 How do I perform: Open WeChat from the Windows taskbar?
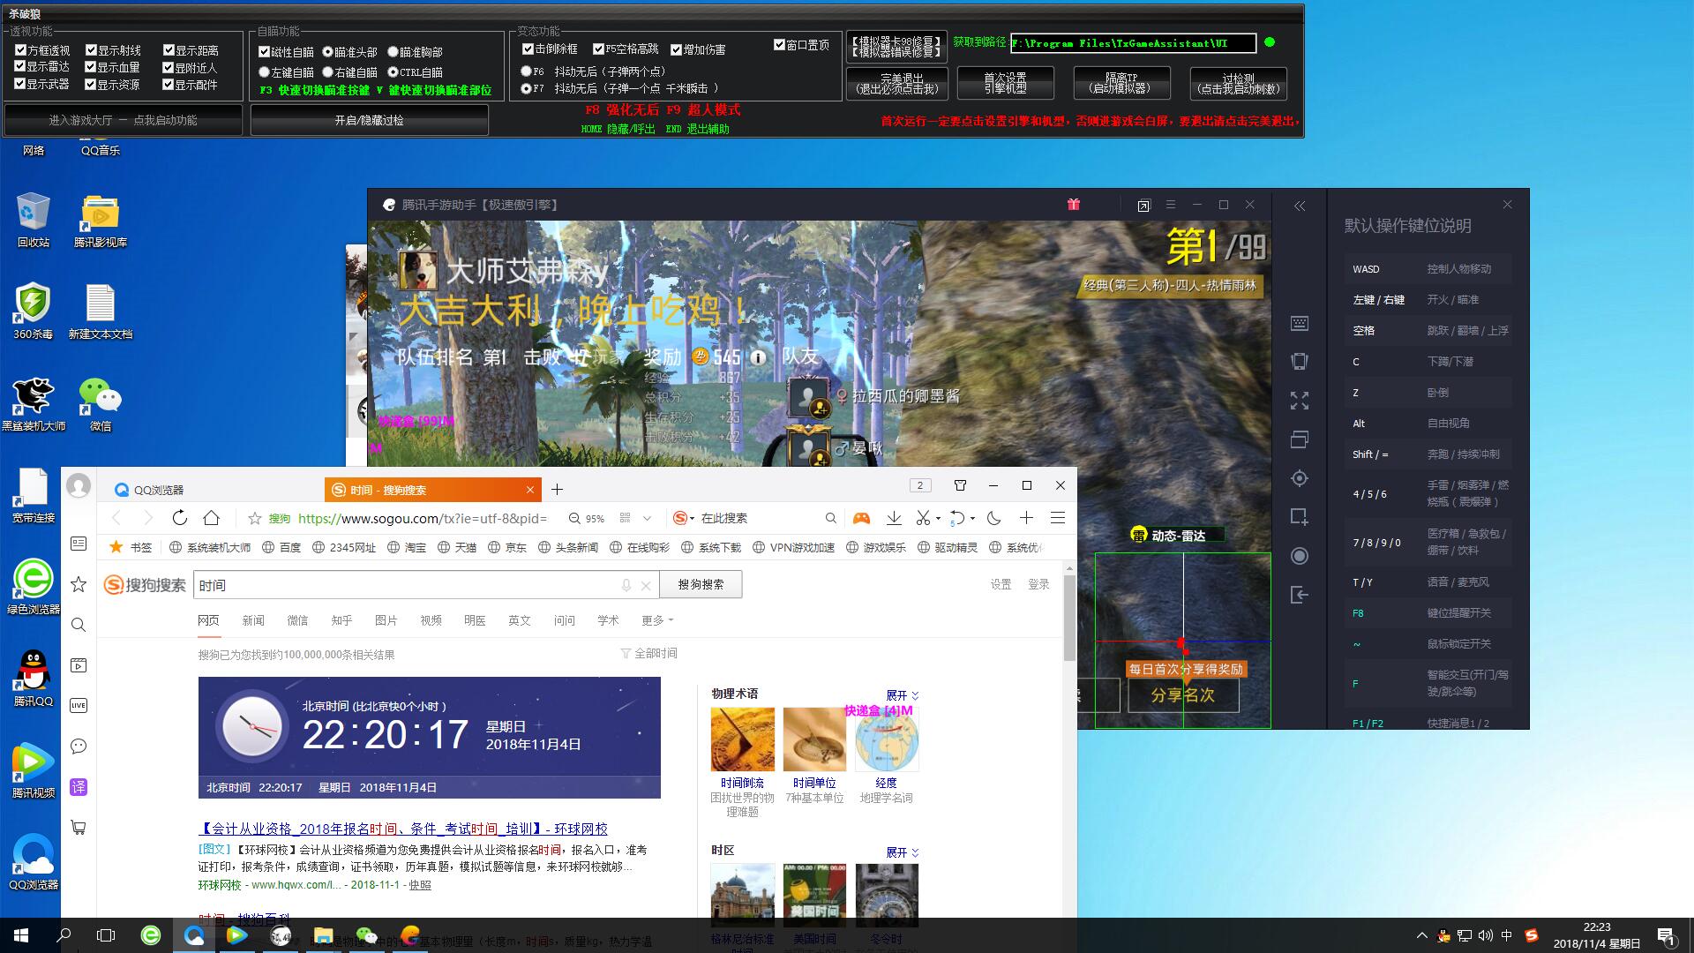click(366, 935)
